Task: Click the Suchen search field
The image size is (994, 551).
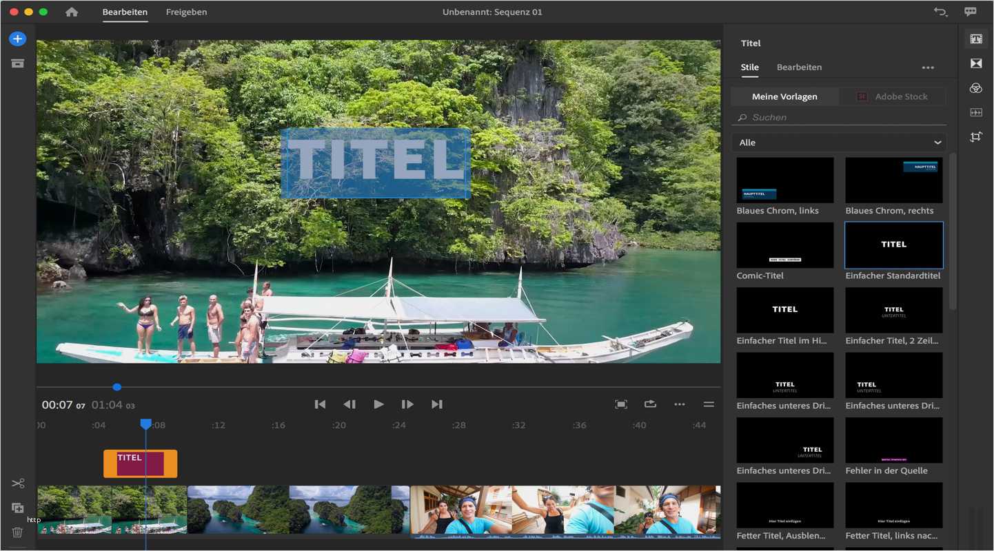Action: point(839,117)
